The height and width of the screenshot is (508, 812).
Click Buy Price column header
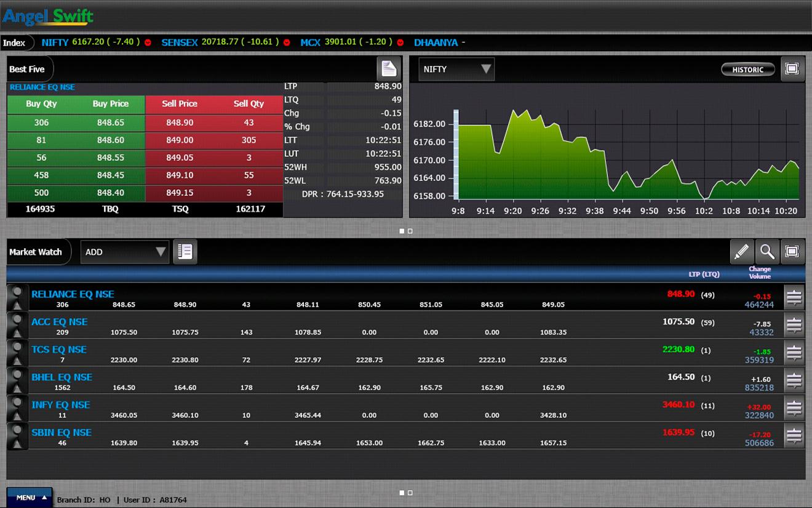point(111,104)
